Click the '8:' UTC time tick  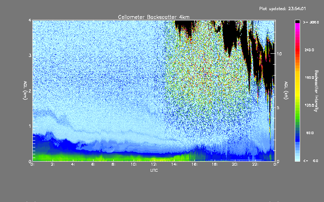(x=113, y=164)
